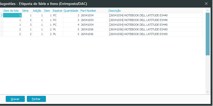
Task: Click the Fechar button
Action: 36,99
